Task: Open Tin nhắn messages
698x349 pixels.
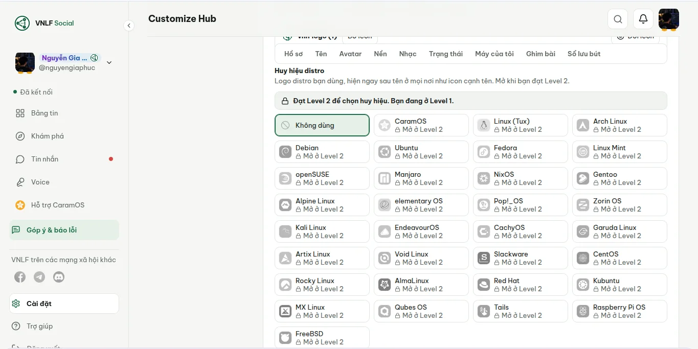Action: point(64,159)
